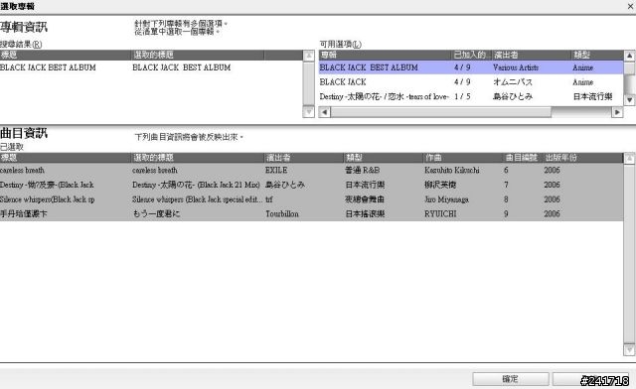This screenshot has width=636, height=389.
Task: Click scroll down arrow of search results list
Action: [x=309, y=112]
